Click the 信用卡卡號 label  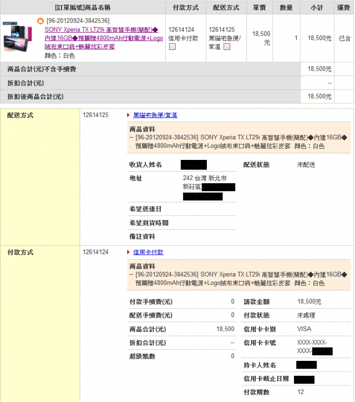point(260,343)
